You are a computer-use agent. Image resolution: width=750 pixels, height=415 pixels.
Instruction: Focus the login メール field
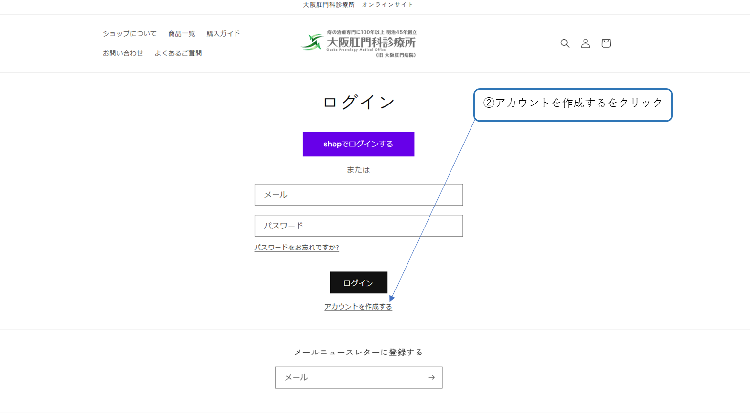(x=358, y=195)
